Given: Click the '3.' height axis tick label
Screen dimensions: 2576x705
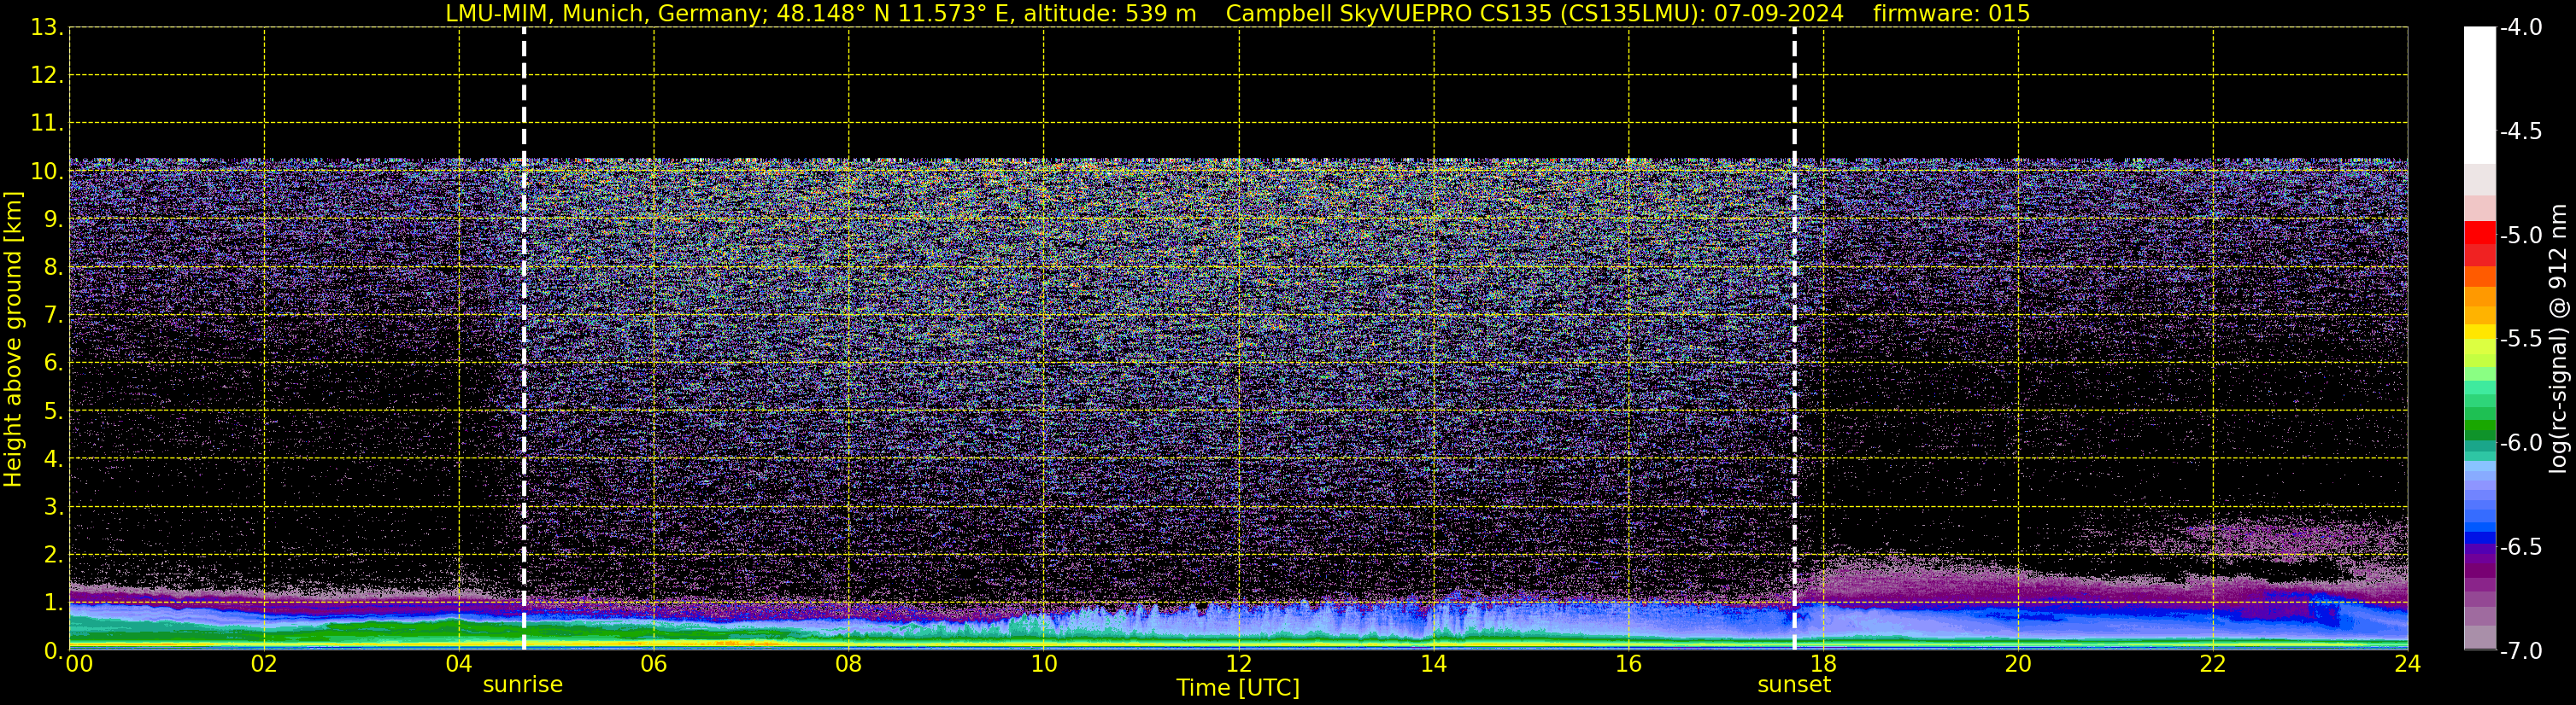Looking at the screenshot, I should tap(54, 507).
